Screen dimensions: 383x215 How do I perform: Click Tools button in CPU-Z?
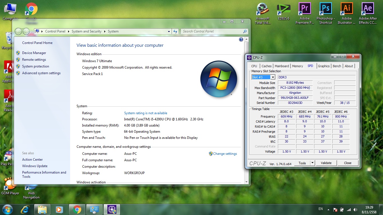click(302, 163)
